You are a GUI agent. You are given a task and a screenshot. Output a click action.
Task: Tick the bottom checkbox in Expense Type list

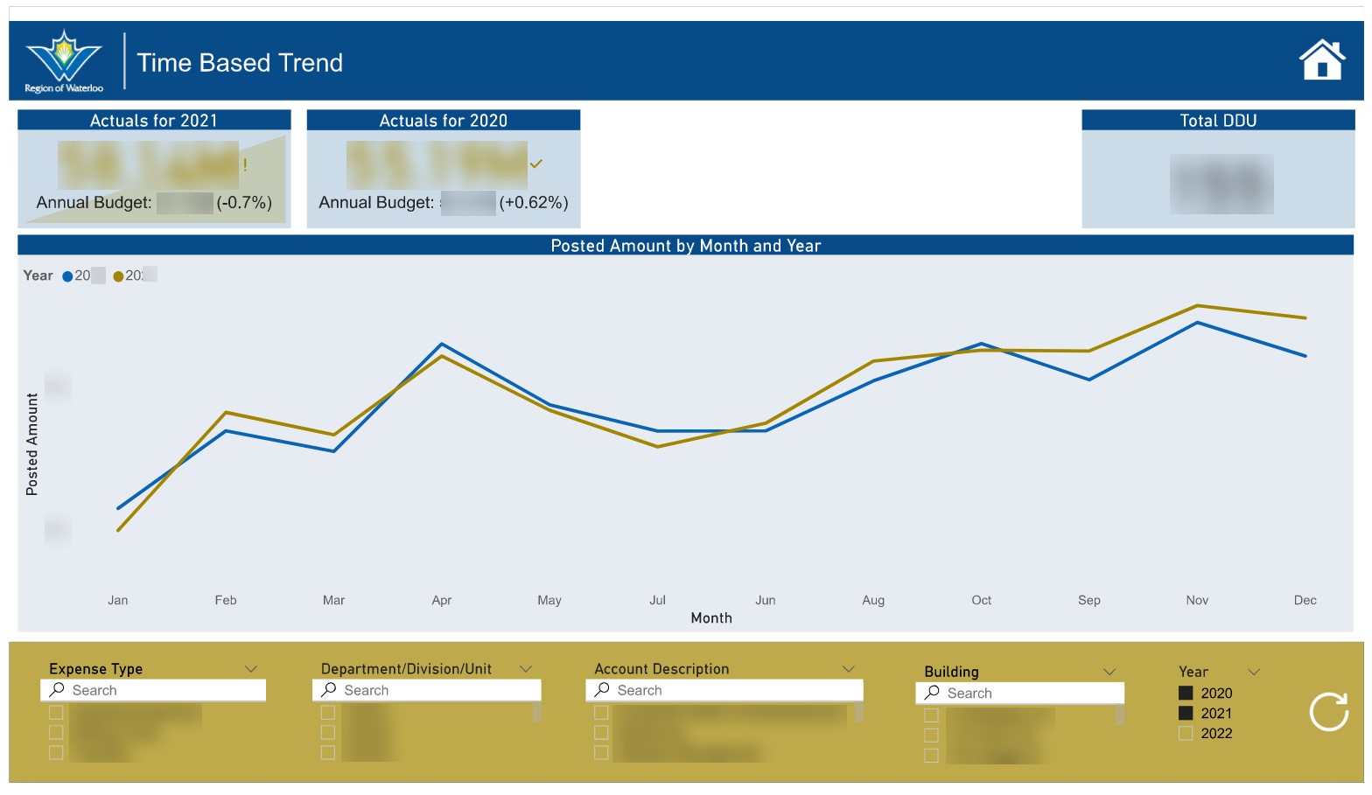coord(56,752)
